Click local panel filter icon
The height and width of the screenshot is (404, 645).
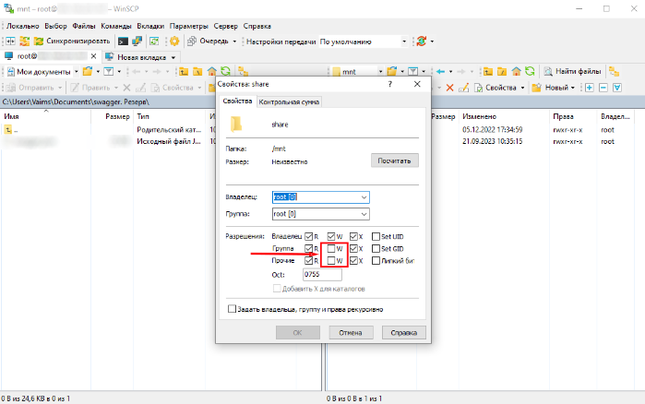coord(109,72)
